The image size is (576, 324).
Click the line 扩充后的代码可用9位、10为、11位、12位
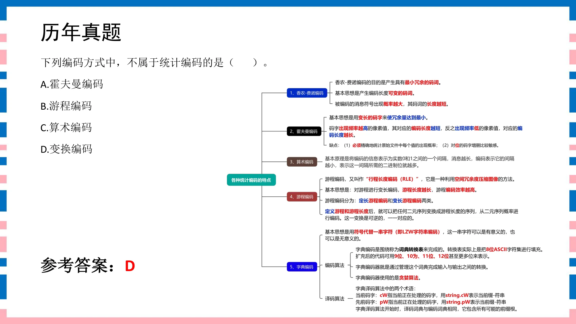click(x=424, y=256)
